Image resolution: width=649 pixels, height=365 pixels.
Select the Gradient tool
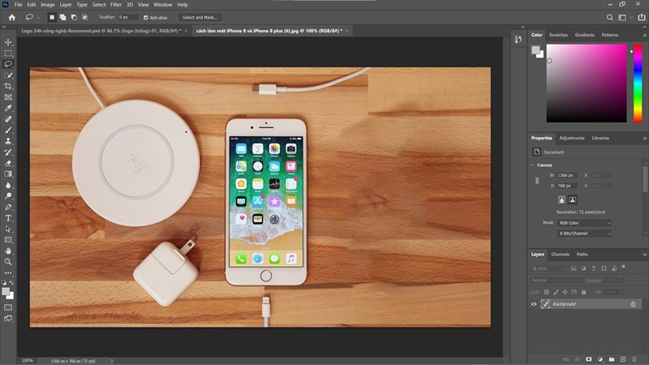(x=8, y=174)
